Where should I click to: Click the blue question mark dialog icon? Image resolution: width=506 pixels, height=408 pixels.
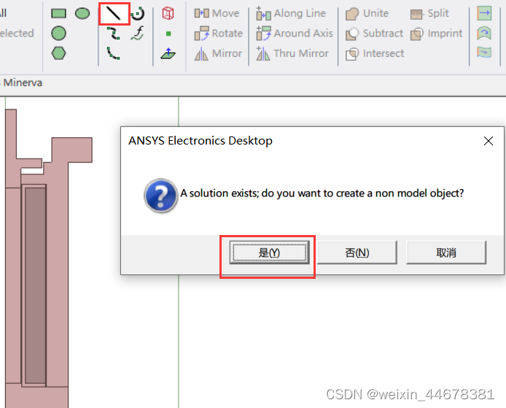160,195
